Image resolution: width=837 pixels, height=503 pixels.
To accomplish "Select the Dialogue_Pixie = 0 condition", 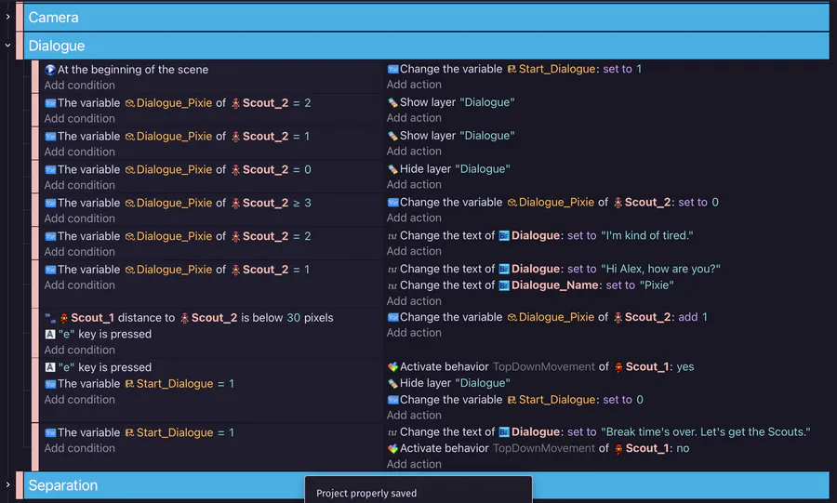I will point(178,169).
